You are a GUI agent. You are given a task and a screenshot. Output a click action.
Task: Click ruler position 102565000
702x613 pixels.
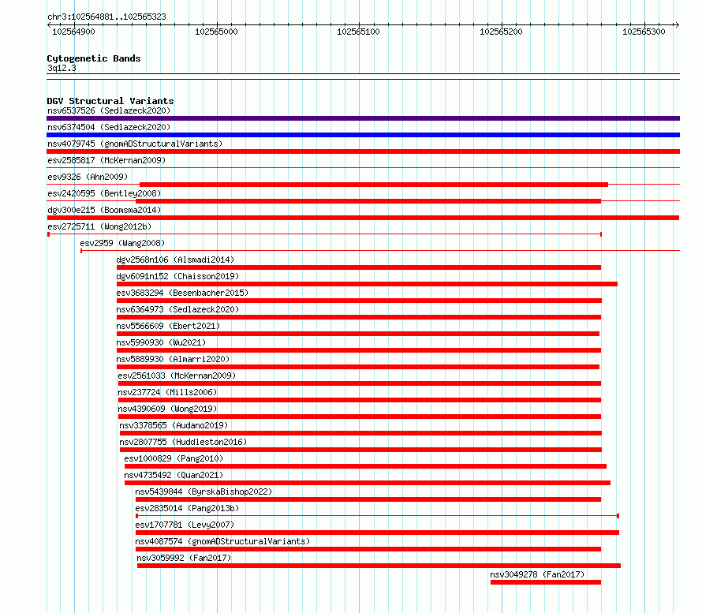coord(216,32)
